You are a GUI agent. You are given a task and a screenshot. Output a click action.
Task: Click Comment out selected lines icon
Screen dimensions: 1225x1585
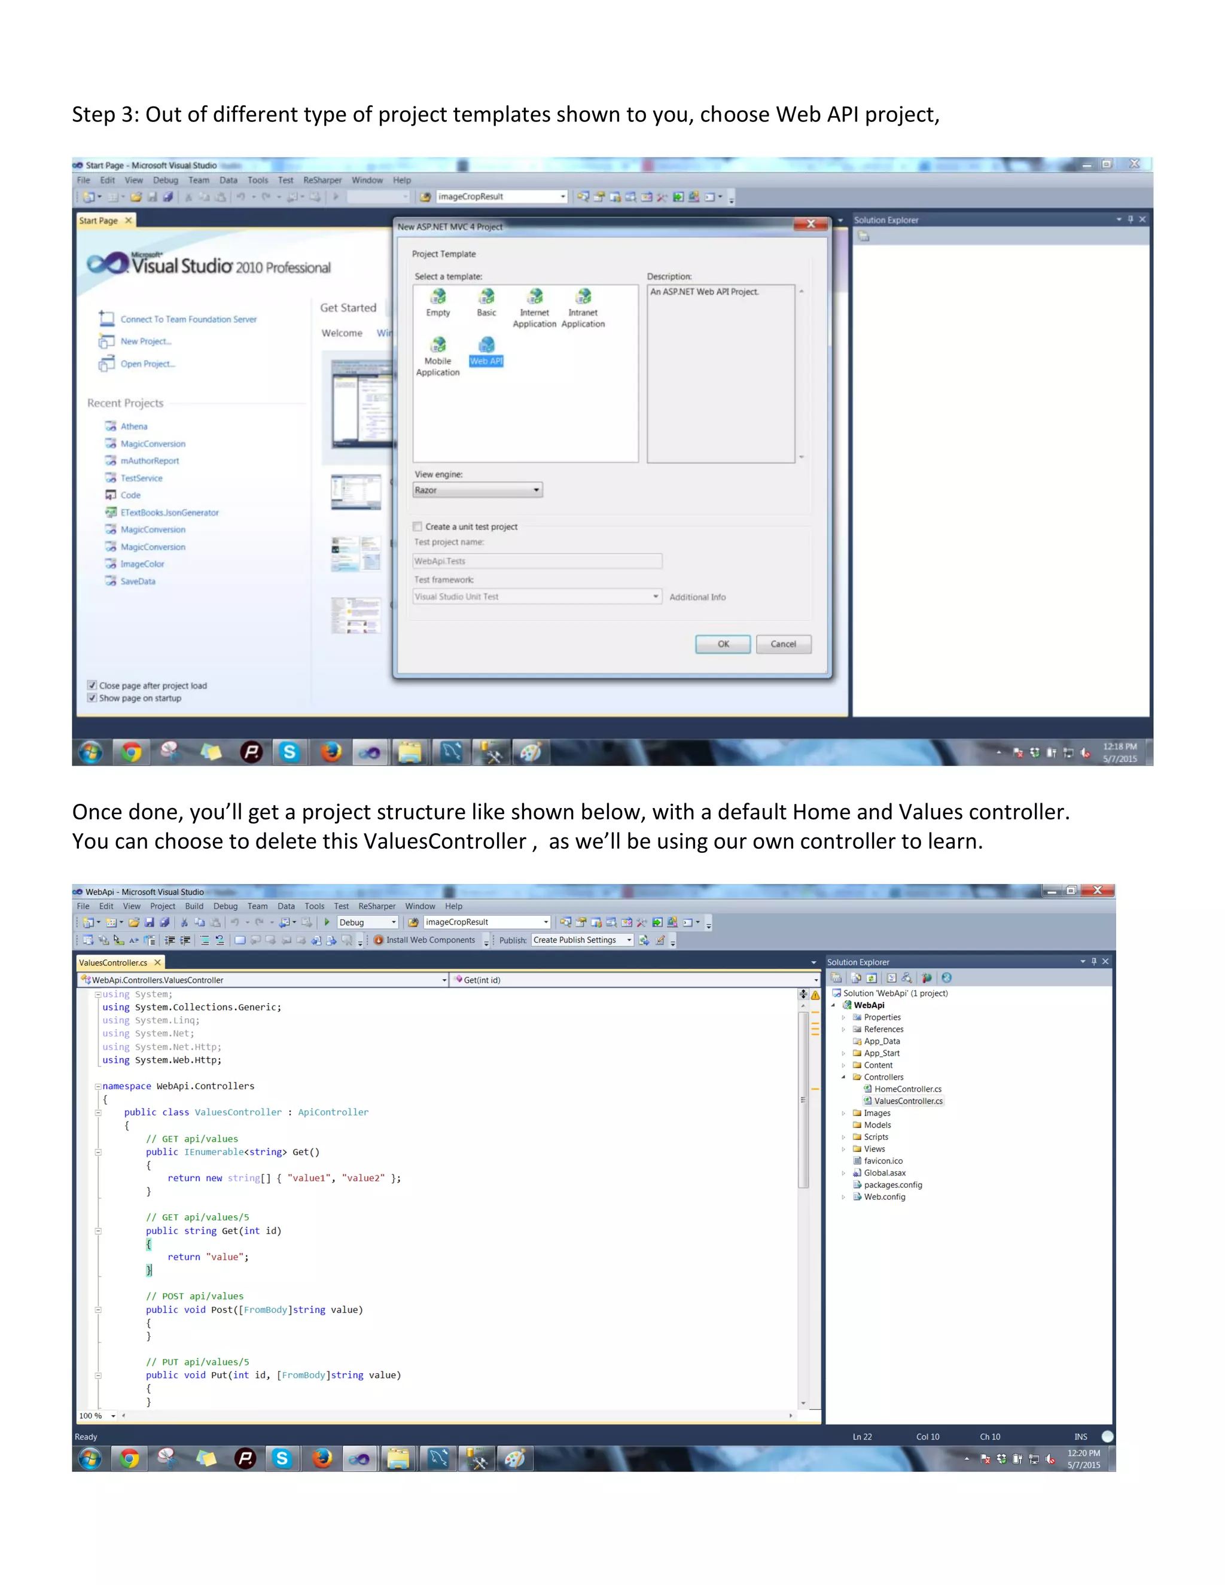[205, 940]
